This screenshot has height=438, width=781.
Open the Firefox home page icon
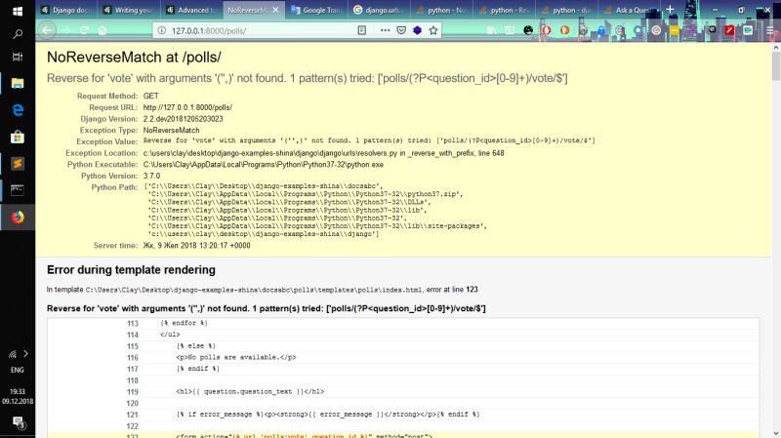pos(103,30)
